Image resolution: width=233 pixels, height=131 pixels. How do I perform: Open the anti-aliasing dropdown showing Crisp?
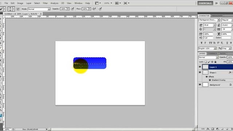(226, 48)
